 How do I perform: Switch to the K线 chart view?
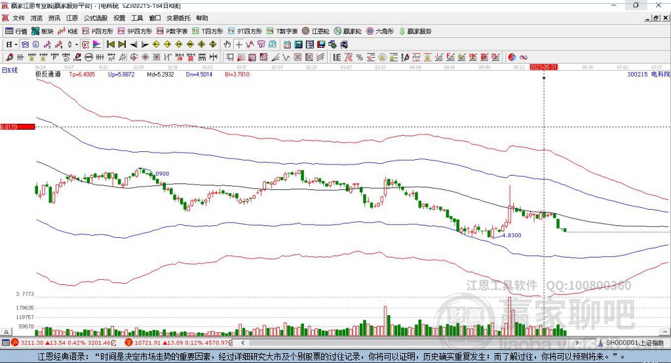pyautogui.click(x=67, y=31)
